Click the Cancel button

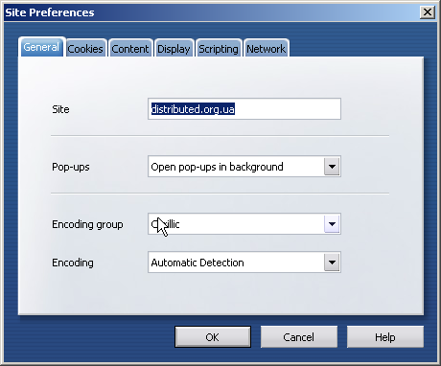299,337
